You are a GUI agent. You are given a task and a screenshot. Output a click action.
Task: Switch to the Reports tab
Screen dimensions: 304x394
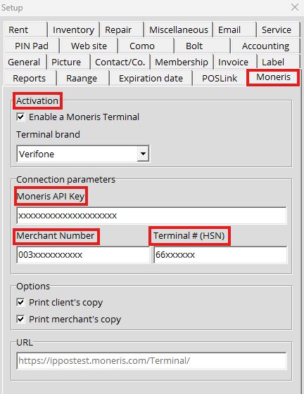(30, 78)
